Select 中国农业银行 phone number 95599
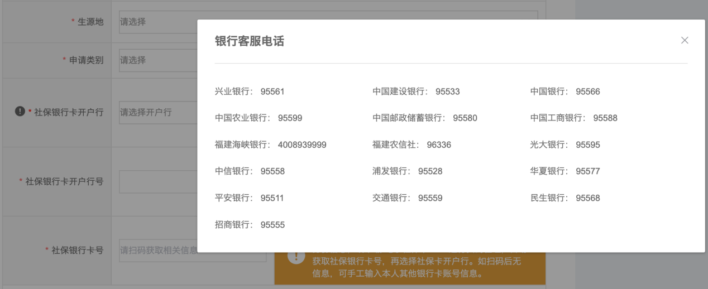708x289 pixels. [x=290, y=118]
